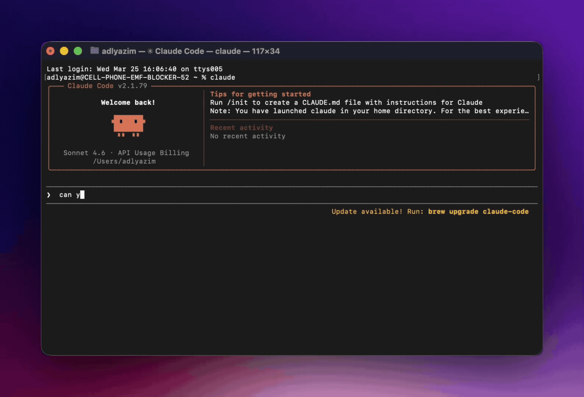Click the 'Run /init to create a CLAUDE.md' line

coord(346,103)
